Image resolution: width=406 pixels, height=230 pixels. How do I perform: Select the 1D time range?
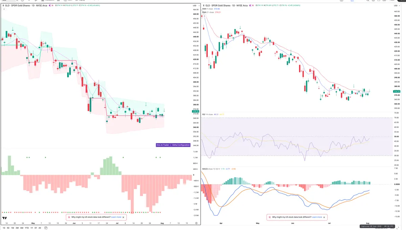tap(4, 228)
